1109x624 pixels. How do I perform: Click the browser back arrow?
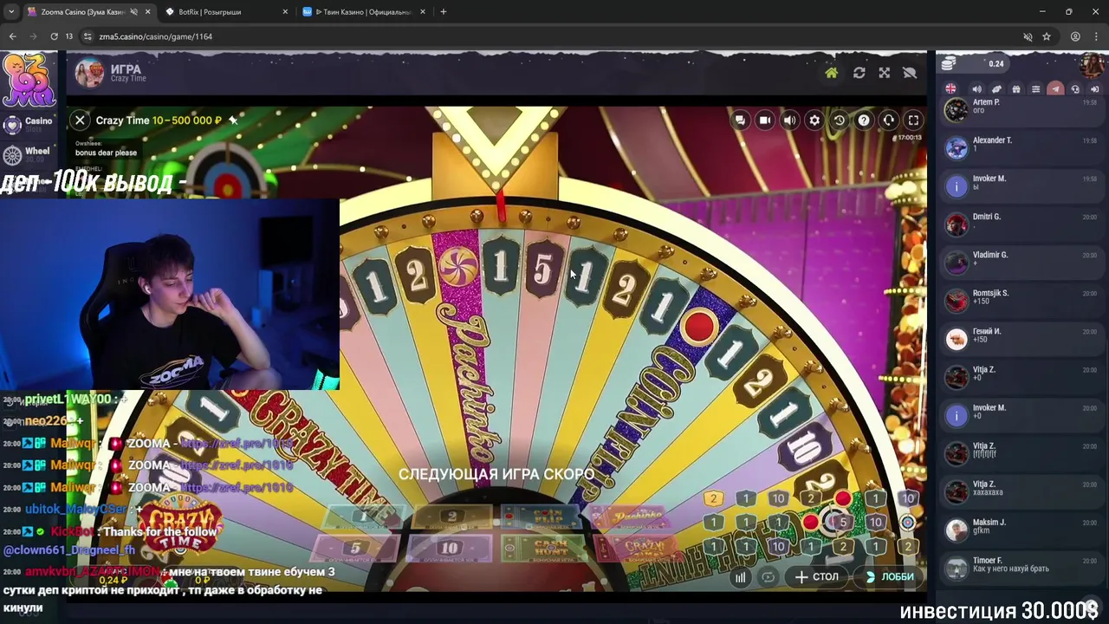tap(12, 36)
